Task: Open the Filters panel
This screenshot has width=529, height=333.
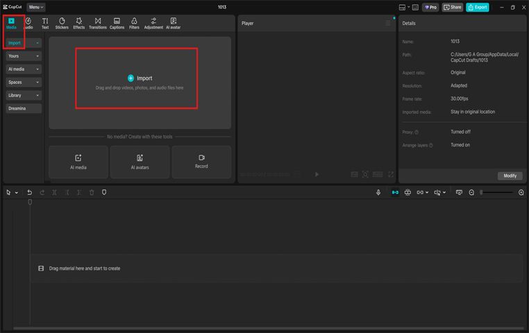Action: click(134, 23)
